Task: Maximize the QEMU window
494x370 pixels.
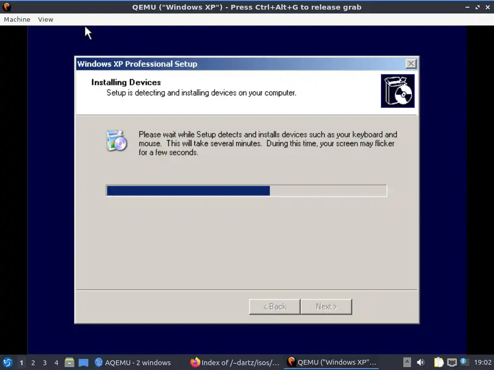Action: (477, 7)
